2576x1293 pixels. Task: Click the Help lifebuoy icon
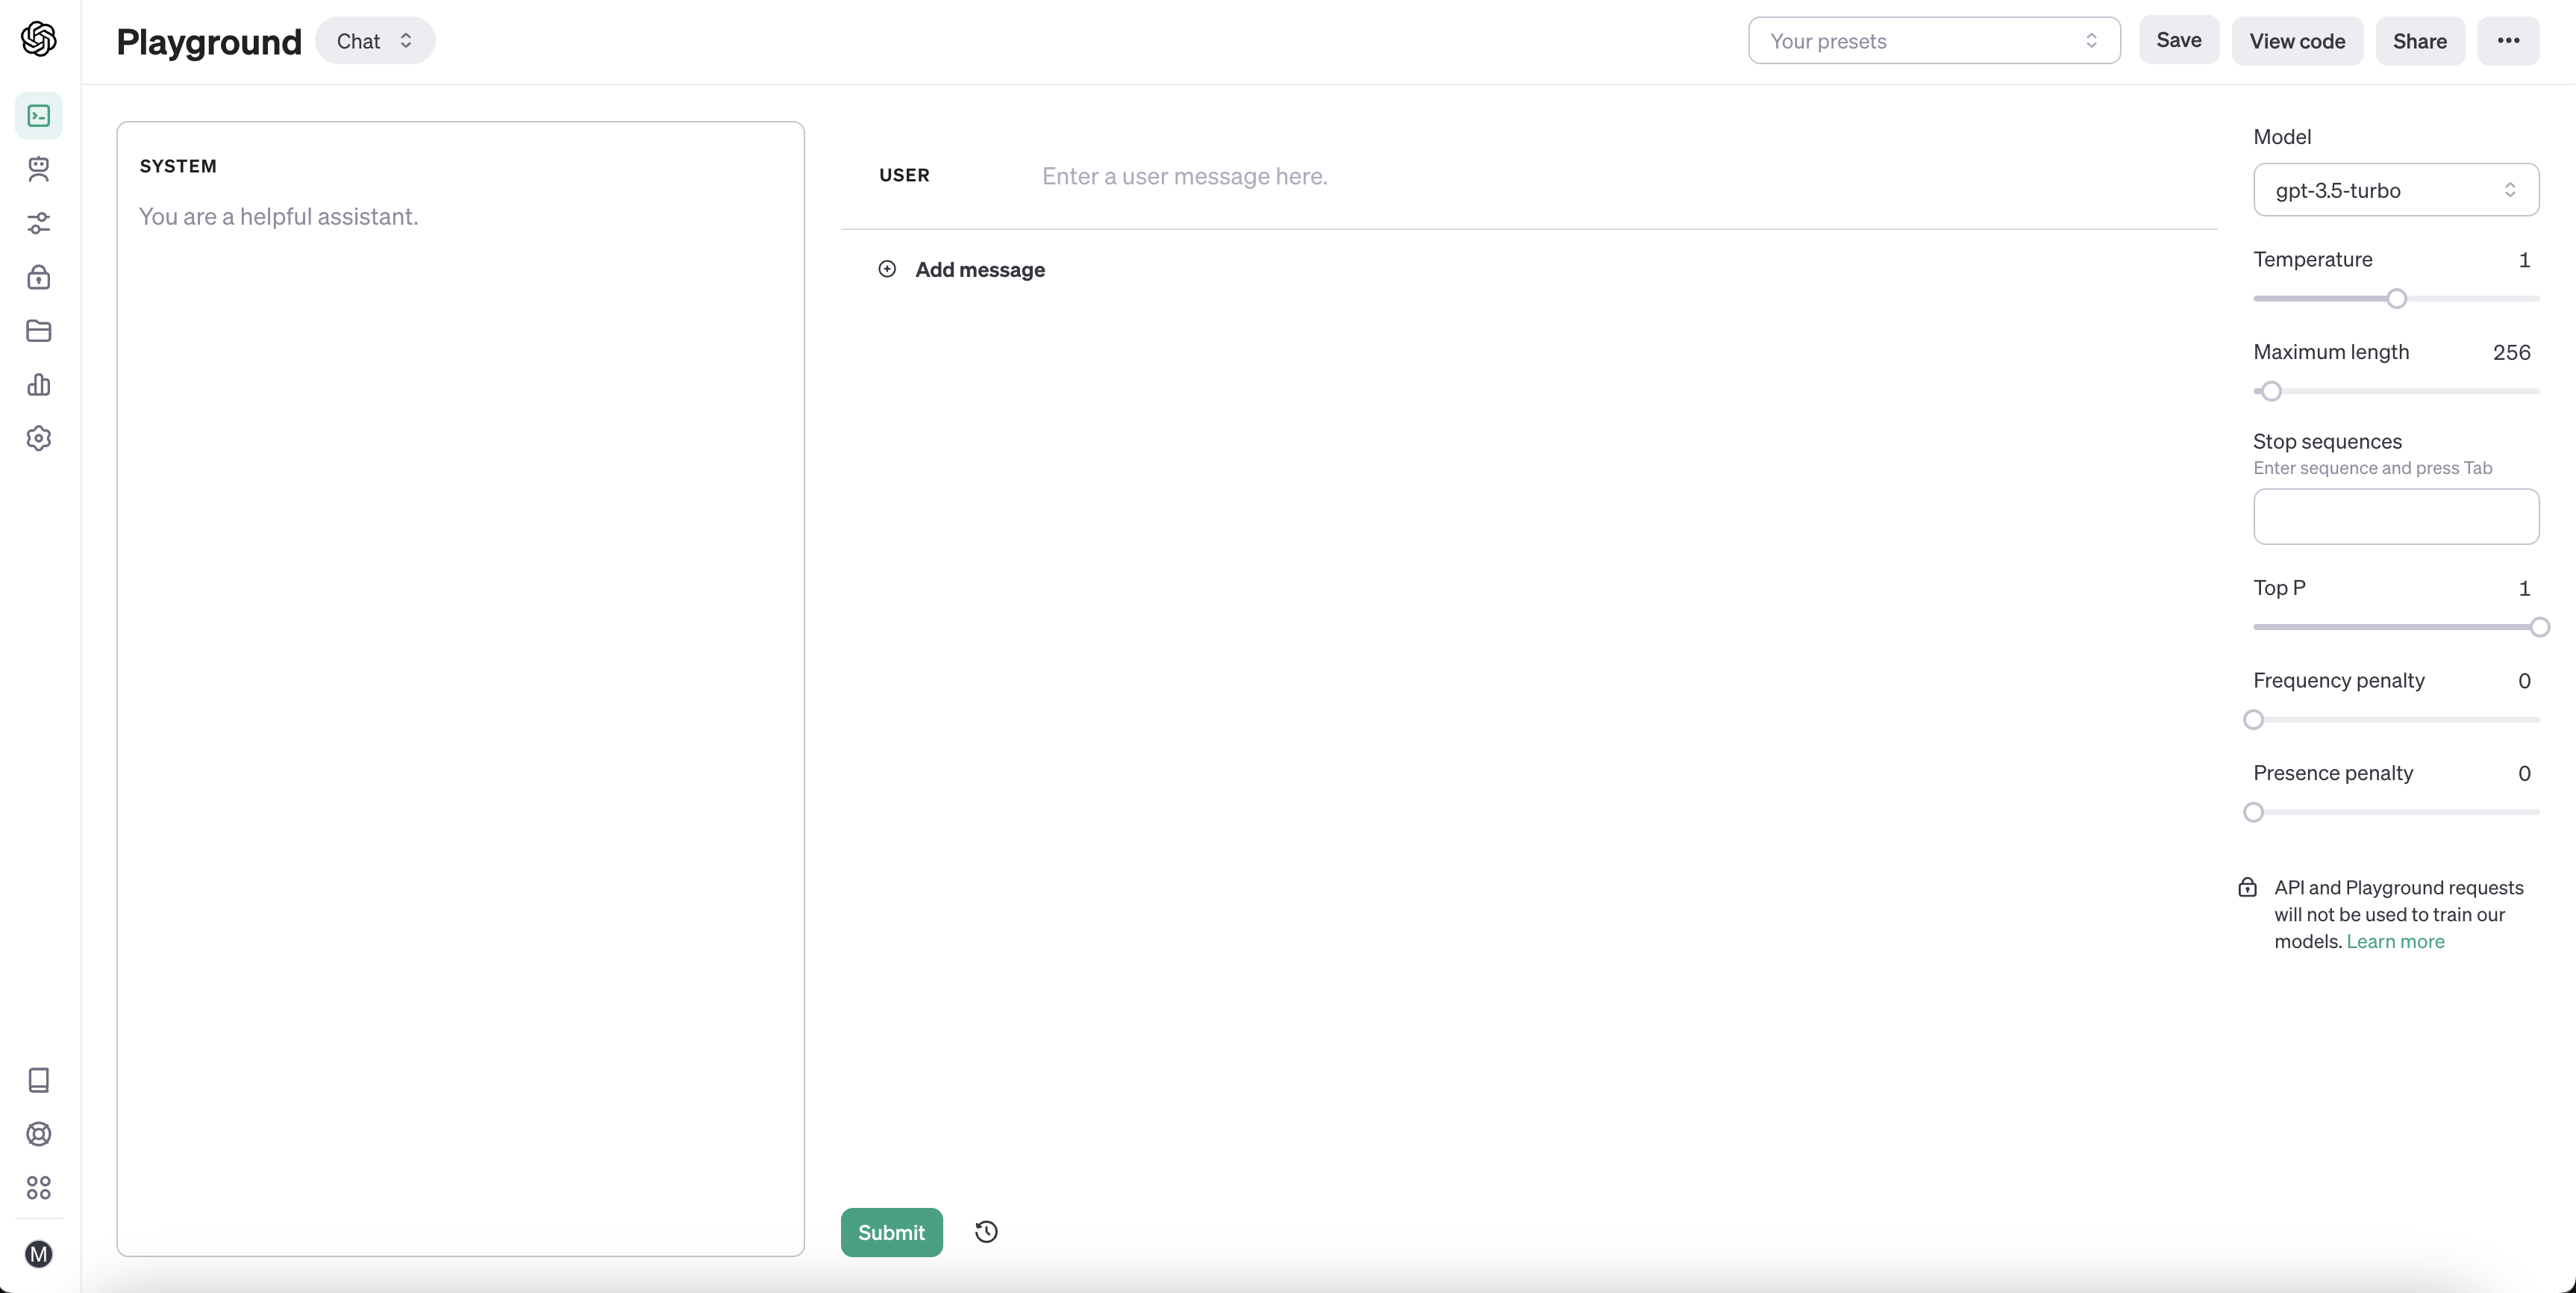coord(38,1134)
